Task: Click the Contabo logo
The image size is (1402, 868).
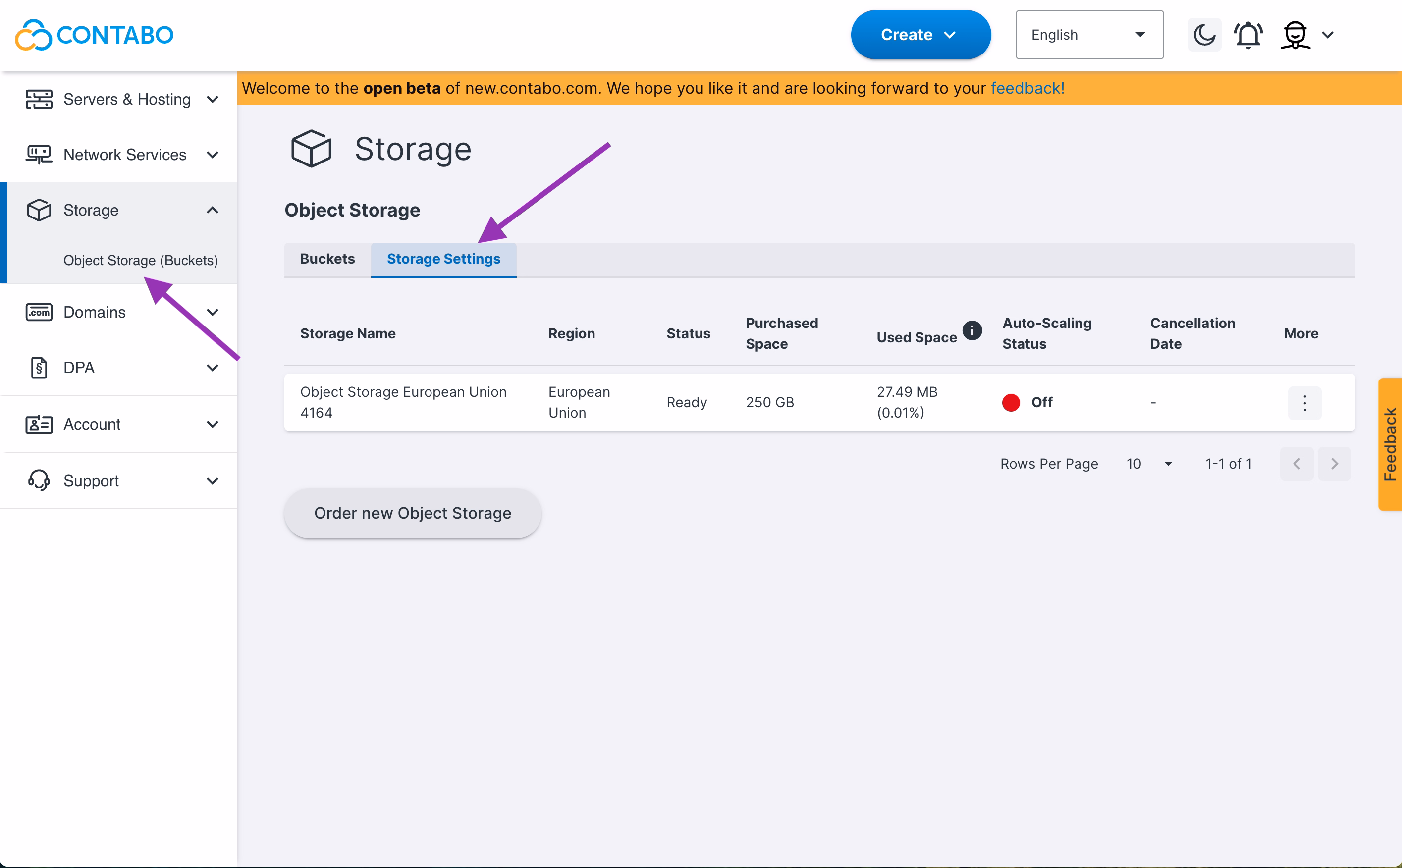Action: (94, 35)
